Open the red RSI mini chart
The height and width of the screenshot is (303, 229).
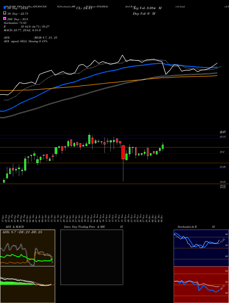pos(201,285)
